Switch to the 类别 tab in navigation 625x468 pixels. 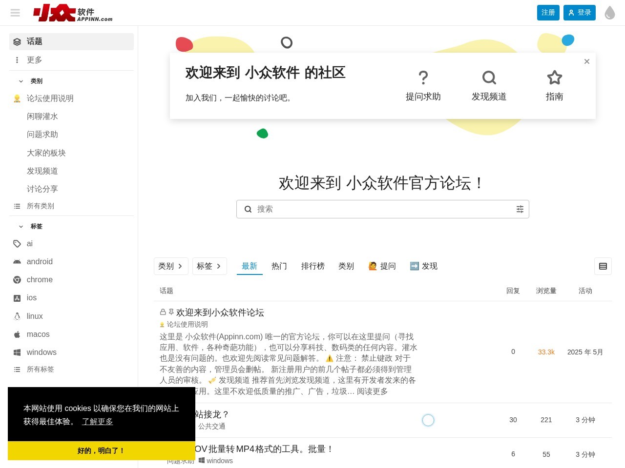click(346, 266)
